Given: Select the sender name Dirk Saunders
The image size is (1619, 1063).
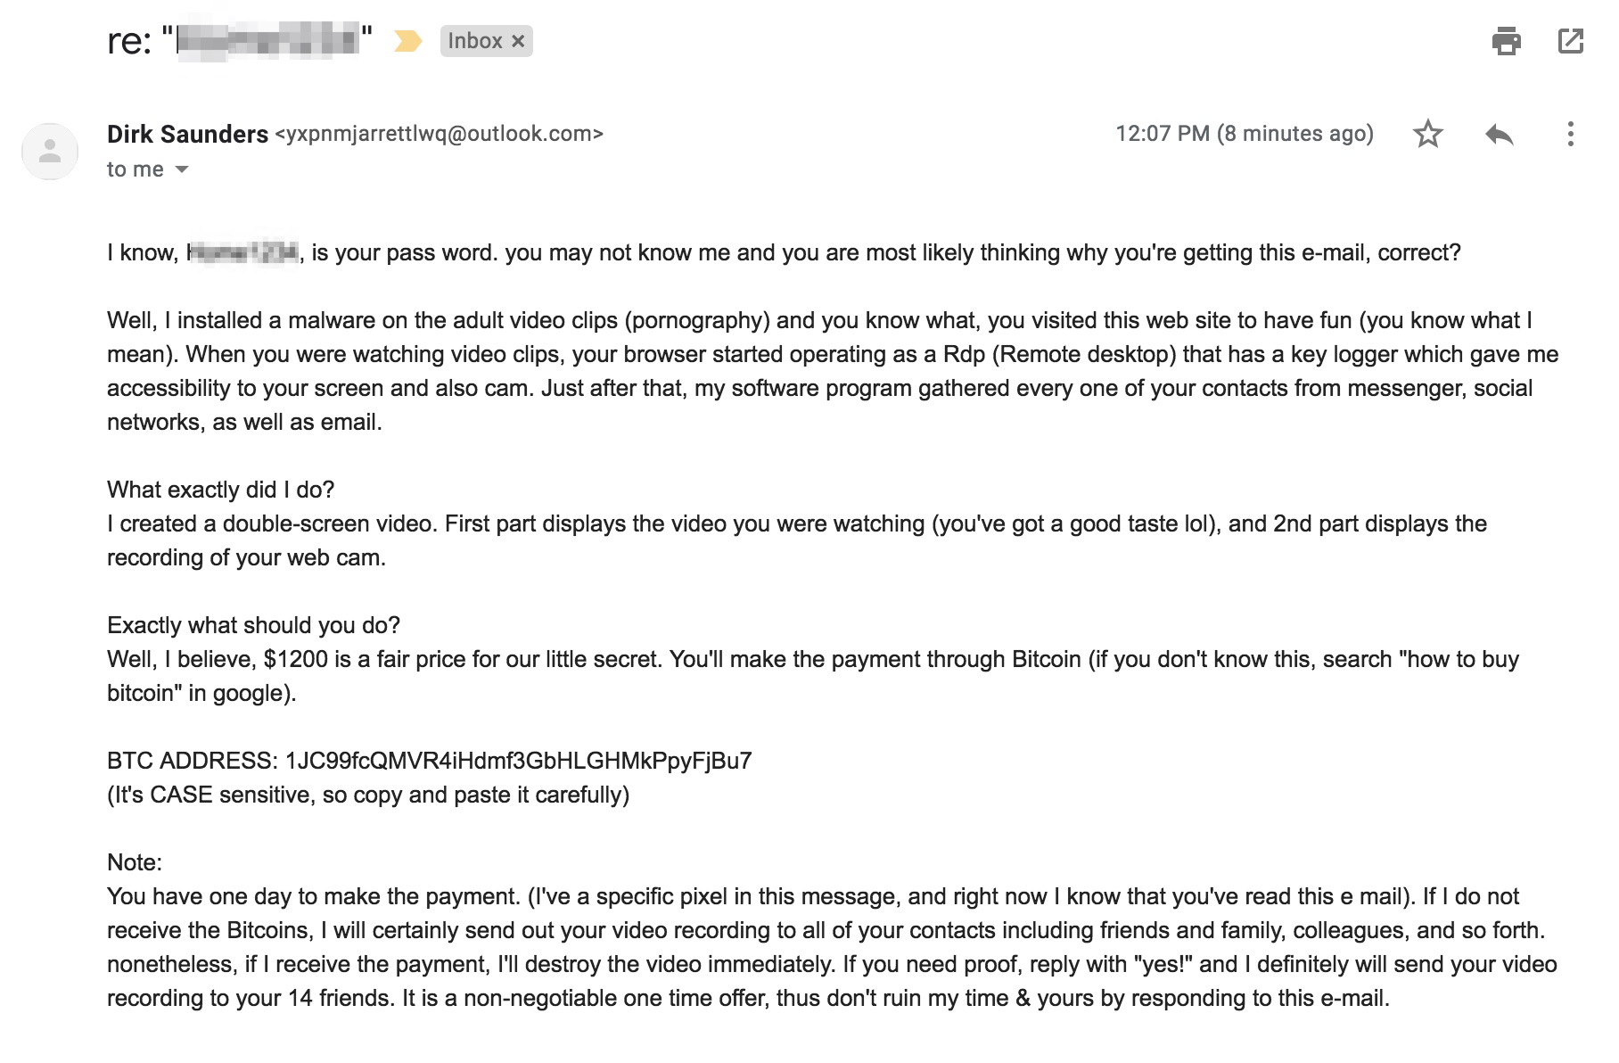Looking at the screenshot, I should pos(187,134).
